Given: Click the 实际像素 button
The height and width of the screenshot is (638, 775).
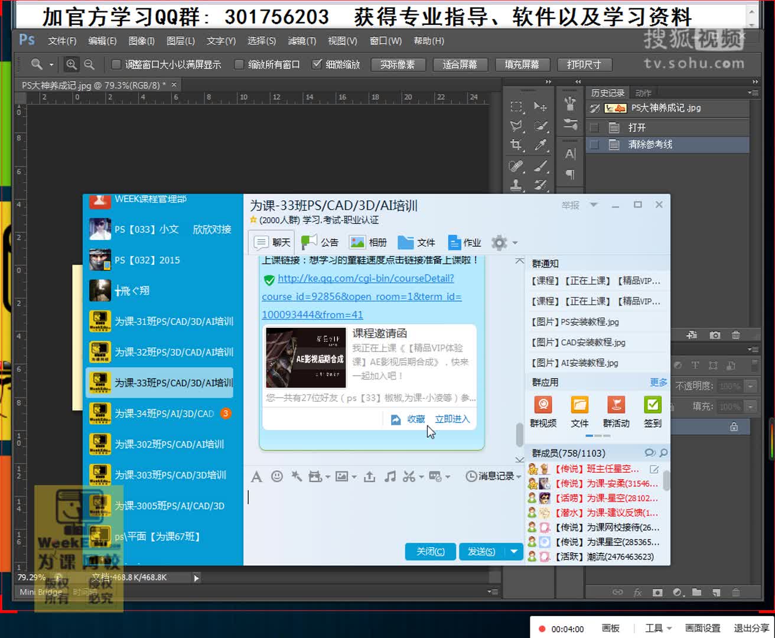Looking at the screenshot, I should 398,64.
